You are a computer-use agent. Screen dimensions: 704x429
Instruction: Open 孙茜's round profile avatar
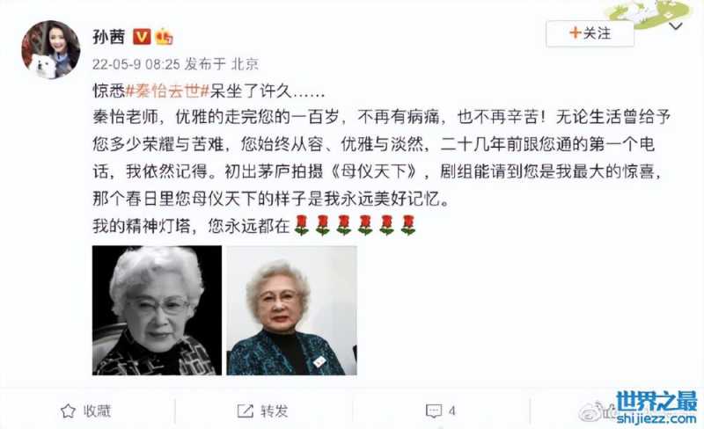(51, 49)
